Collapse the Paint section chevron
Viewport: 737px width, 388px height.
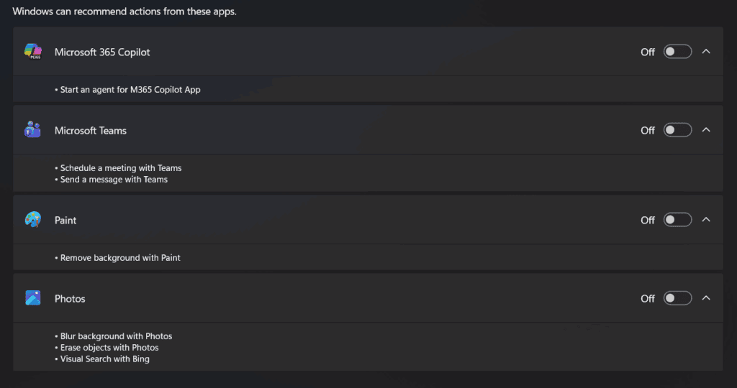706,220
